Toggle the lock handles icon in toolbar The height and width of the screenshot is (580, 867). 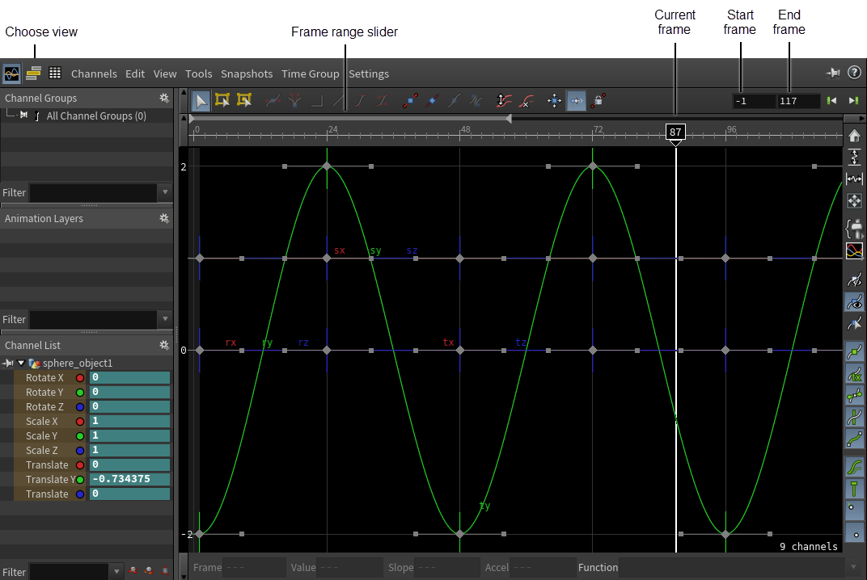(598, 101)
